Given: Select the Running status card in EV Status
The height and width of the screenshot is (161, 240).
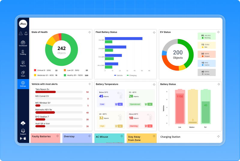Looking at the screenshot, I should (206, 37).
